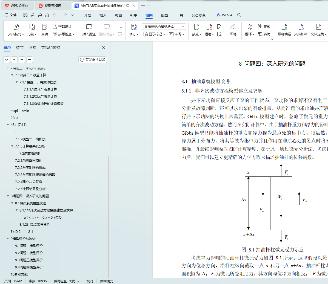Click the move-up arrow button in outline

pos(14,60)
